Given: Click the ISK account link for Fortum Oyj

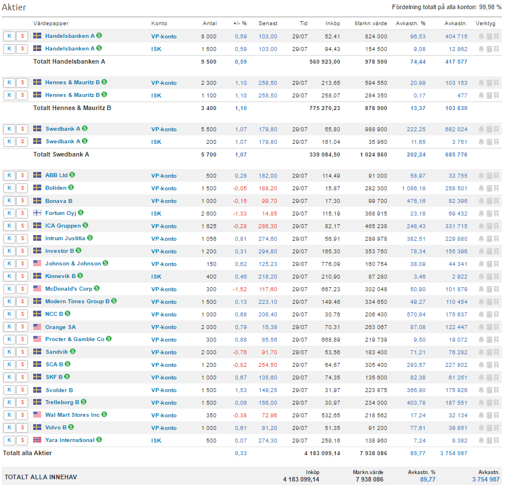Looking at the screenshot, I should point(156,214).
